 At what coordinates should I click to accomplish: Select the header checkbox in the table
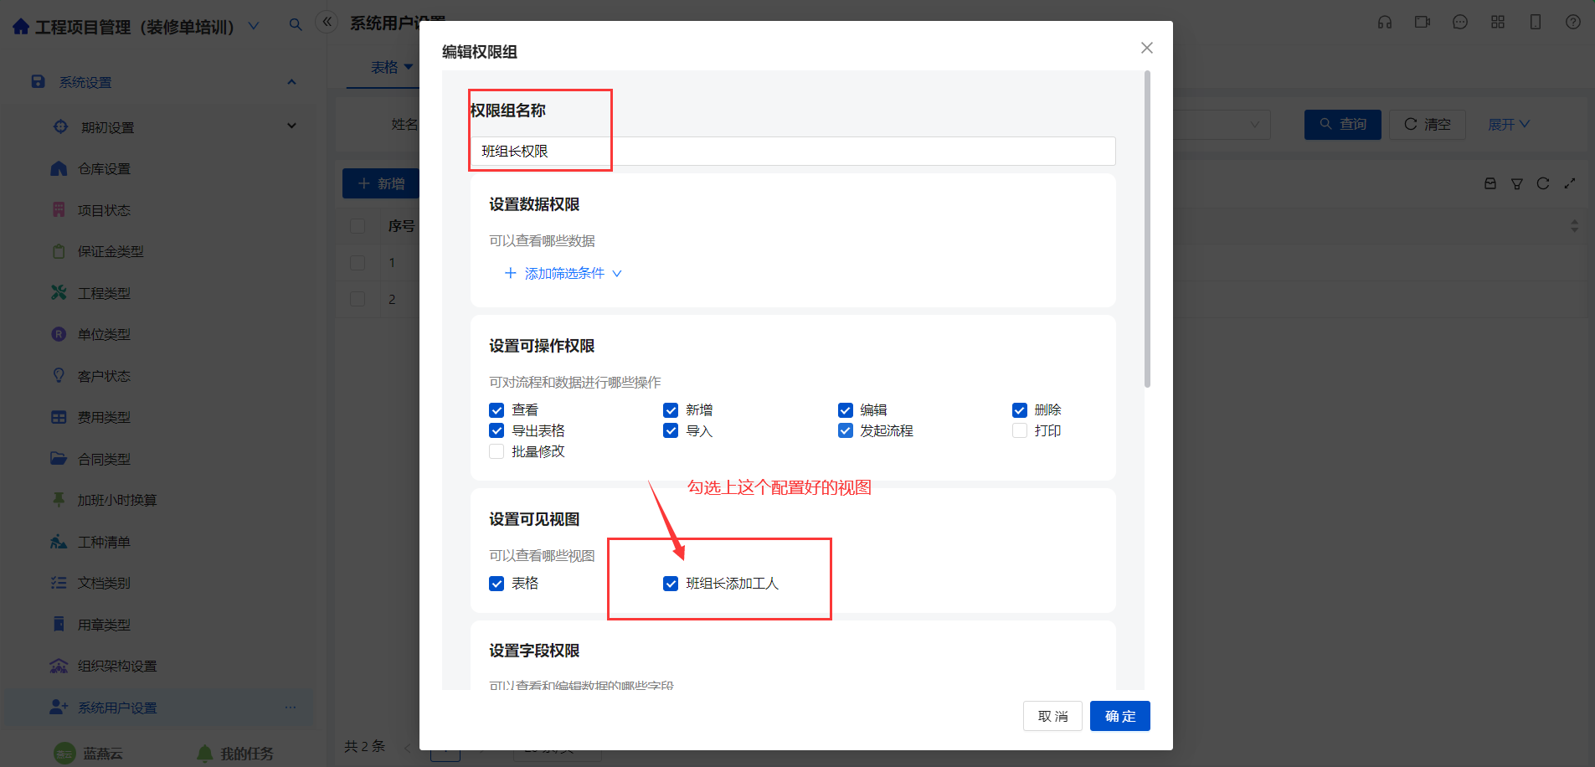point(358,226)
